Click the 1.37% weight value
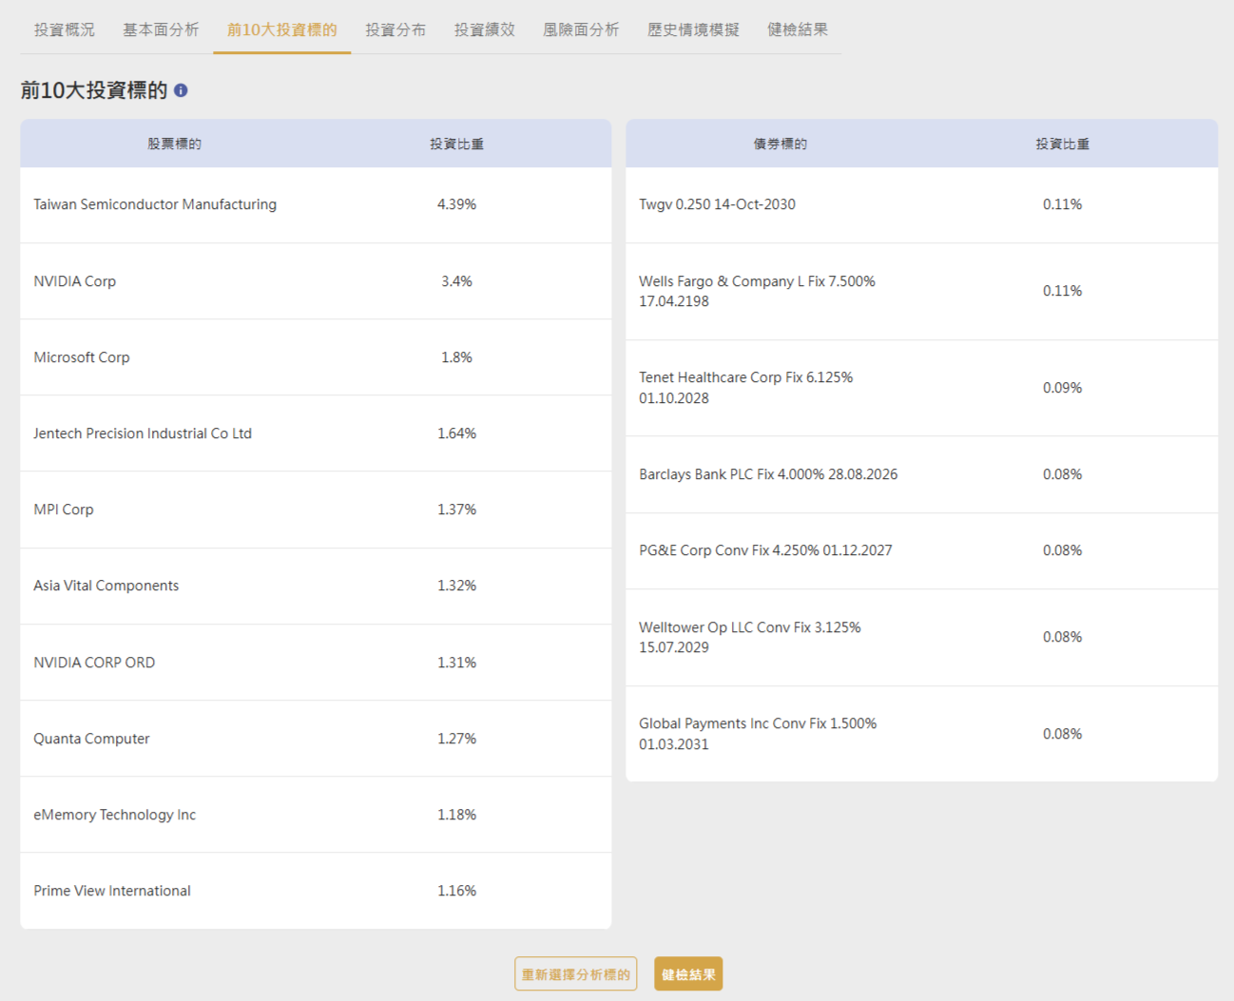 point(456,510)
